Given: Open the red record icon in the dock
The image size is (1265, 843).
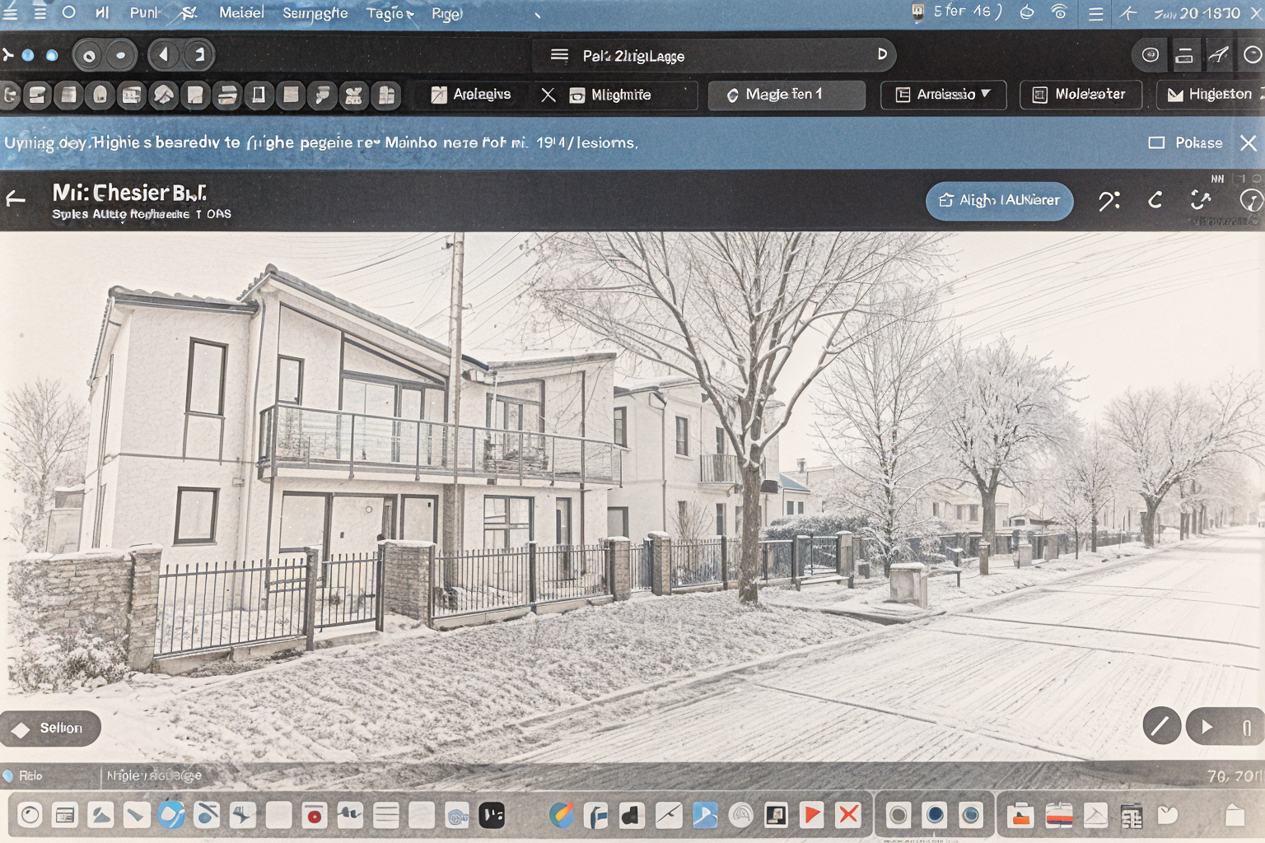Looking at the screenshot, I should [314, 816].
